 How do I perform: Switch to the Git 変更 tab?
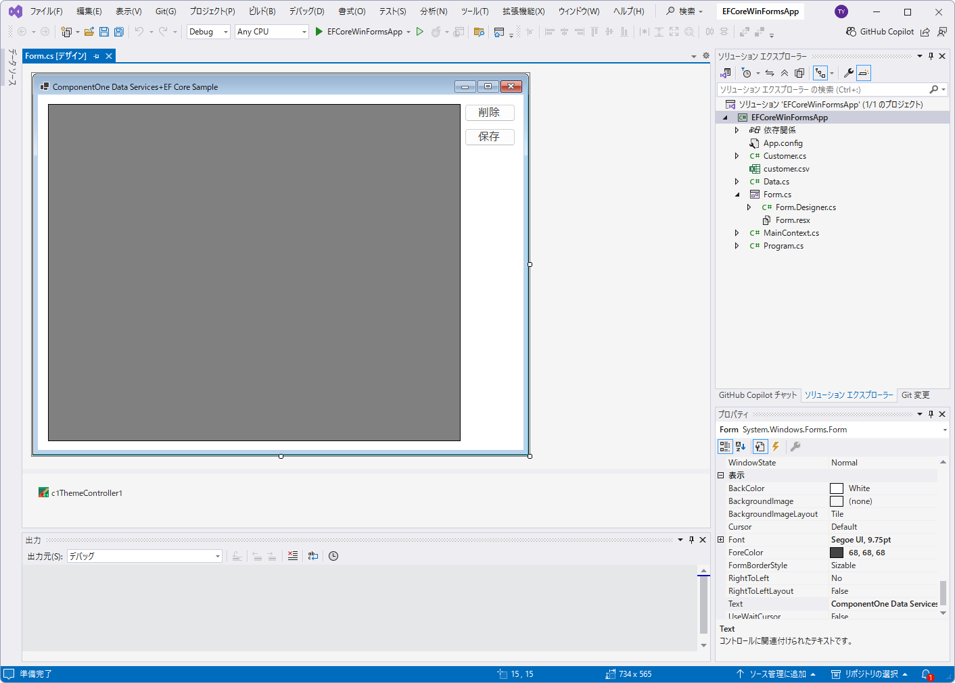pos(915,395)
